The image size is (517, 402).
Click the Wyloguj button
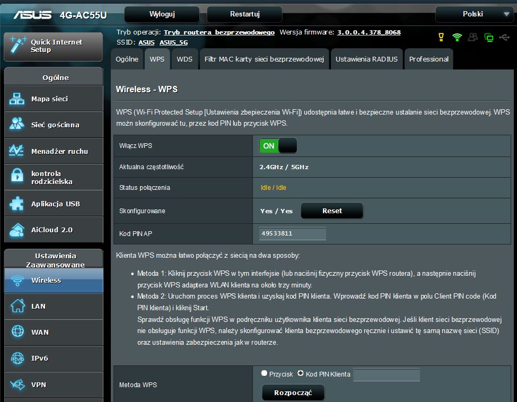point(162,14)
